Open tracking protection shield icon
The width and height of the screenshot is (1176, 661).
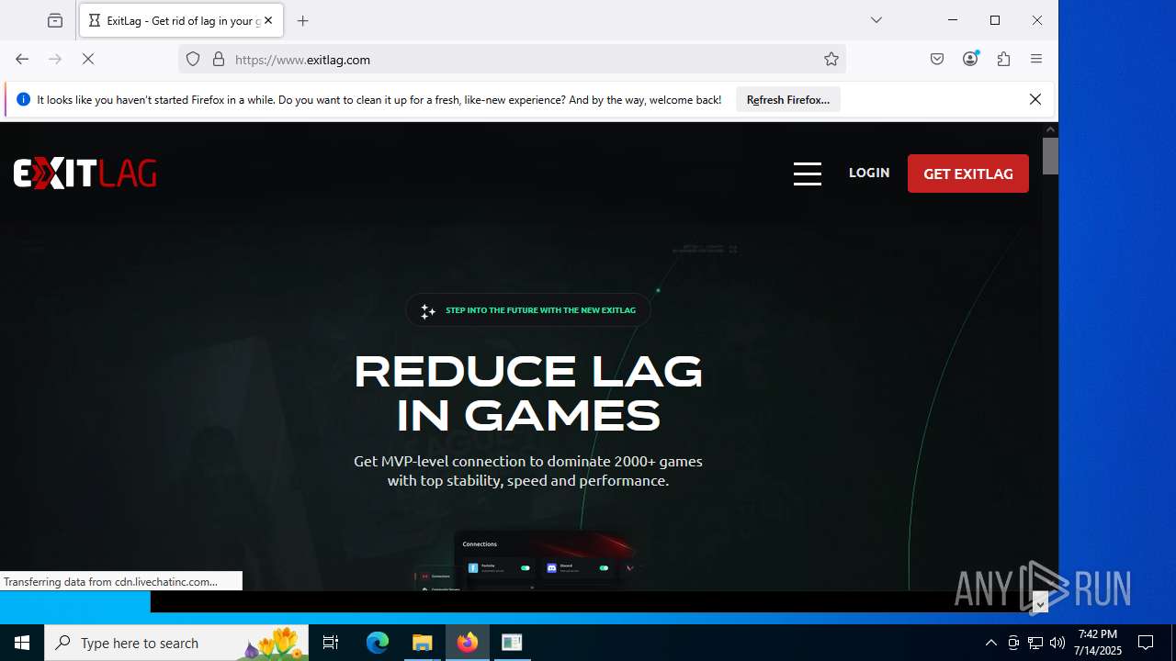(x=193, y=59)
